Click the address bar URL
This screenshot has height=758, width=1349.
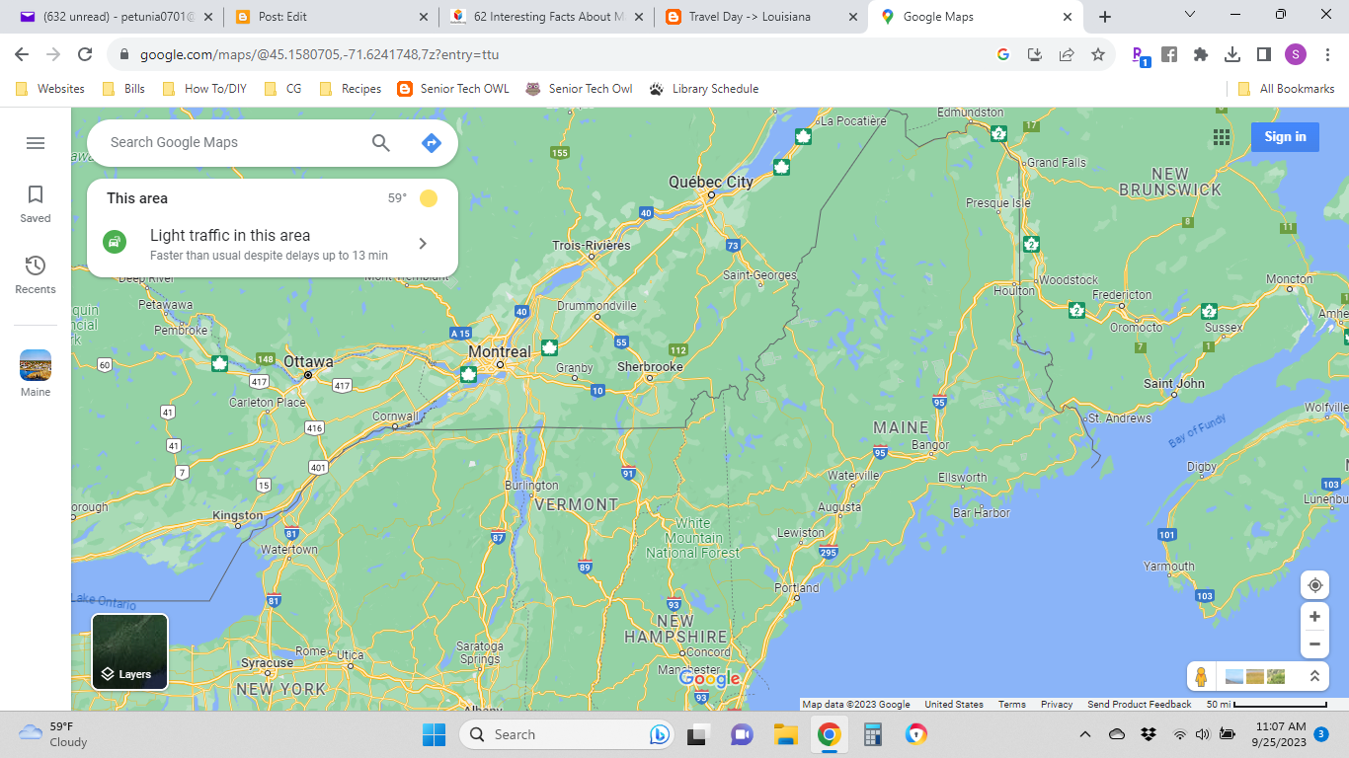(x=319, y=55)
